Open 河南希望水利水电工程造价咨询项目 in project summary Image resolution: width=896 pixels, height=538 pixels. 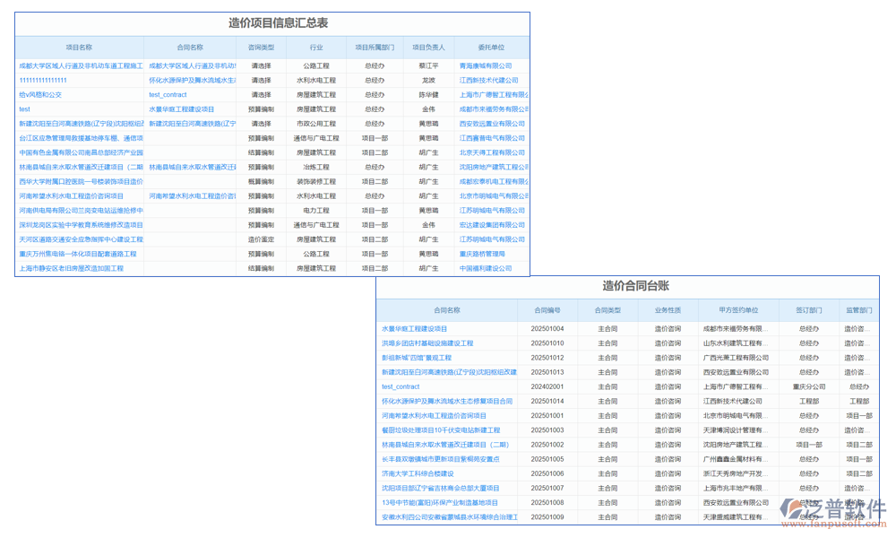72,195
